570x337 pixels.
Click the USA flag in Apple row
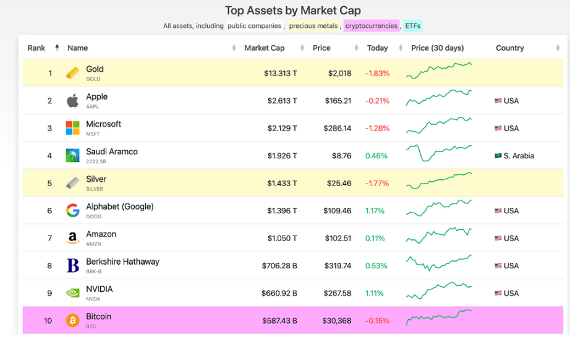click(498, 101)
